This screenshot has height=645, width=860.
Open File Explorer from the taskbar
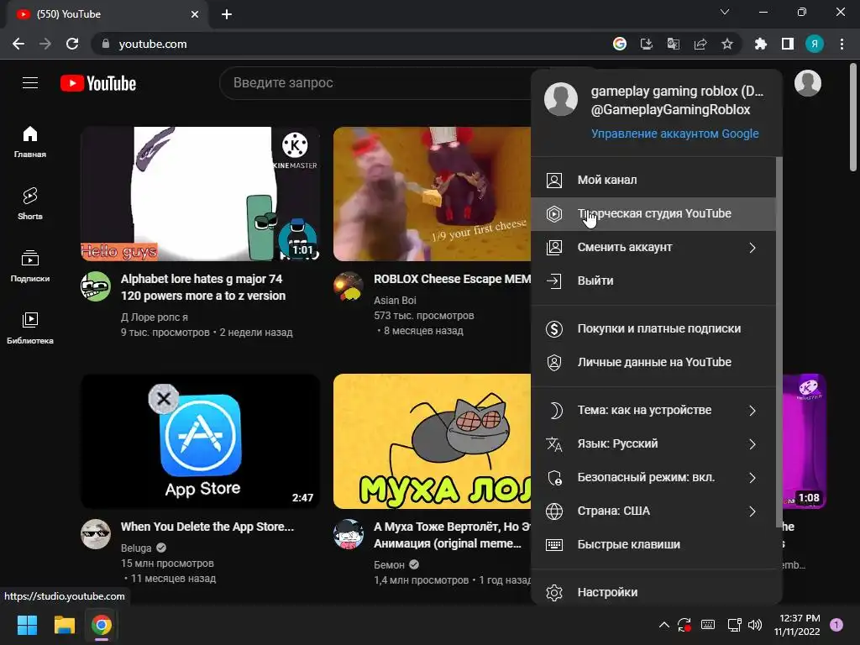coord(64,625)
